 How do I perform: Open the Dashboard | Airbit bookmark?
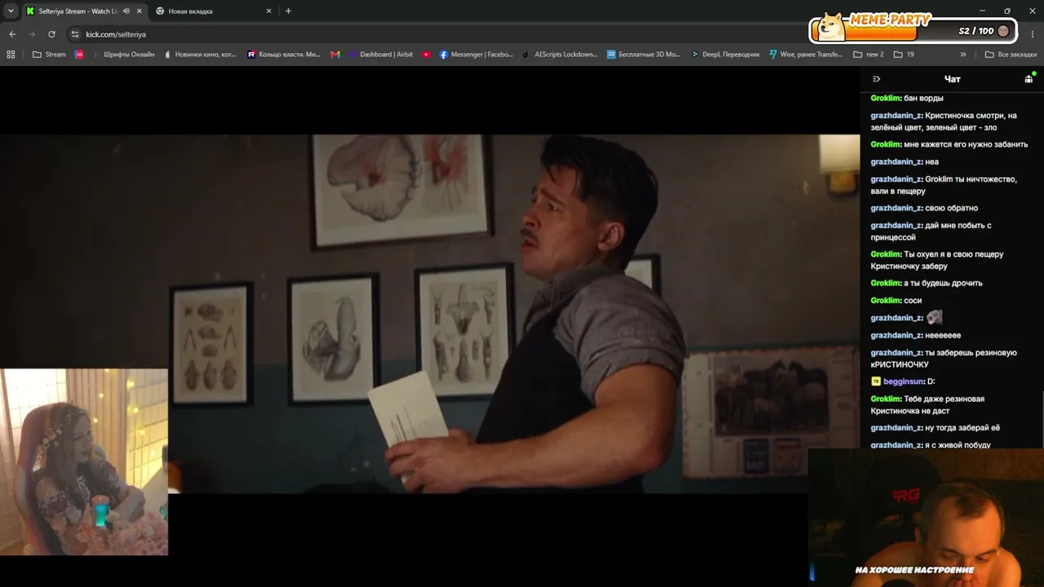coord(381,55)
